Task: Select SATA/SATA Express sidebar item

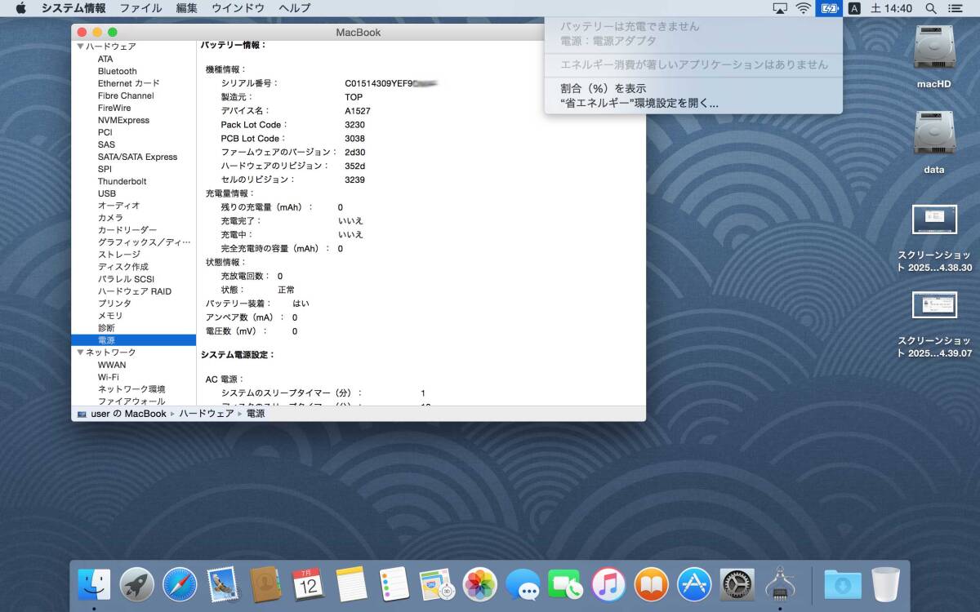Action: click(137, 157)
